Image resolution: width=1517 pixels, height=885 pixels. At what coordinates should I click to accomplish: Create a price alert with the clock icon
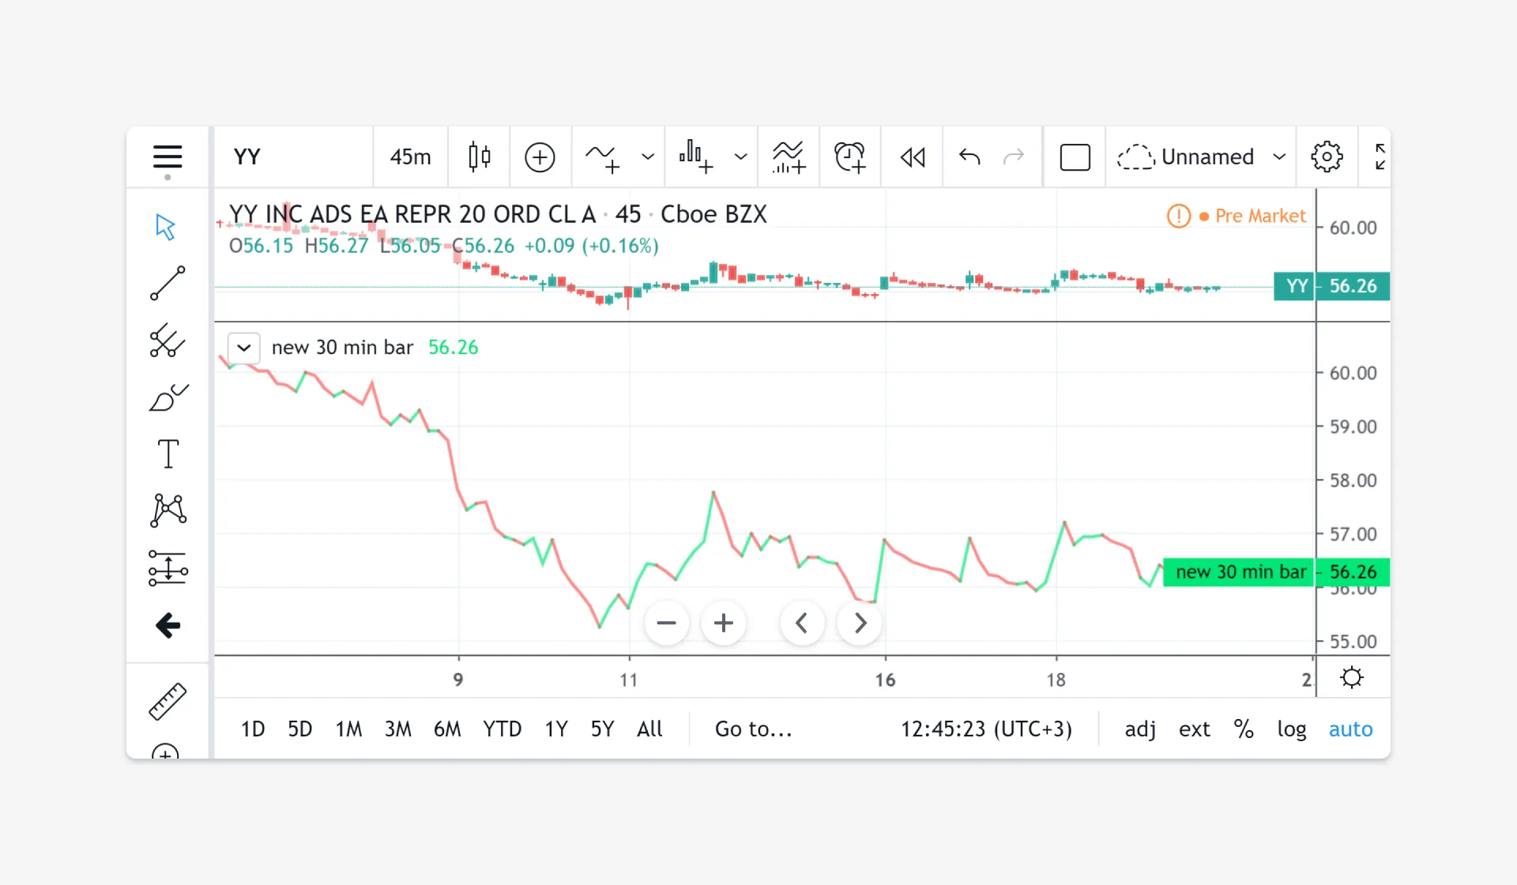tap(850, 156)
